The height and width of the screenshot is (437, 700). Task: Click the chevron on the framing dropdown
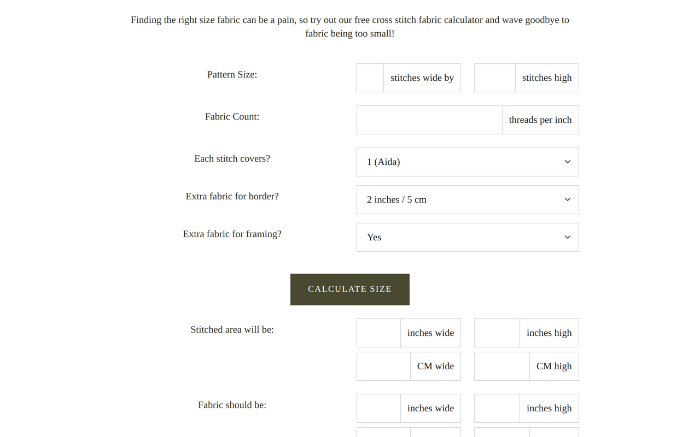[x=567, y=237]
